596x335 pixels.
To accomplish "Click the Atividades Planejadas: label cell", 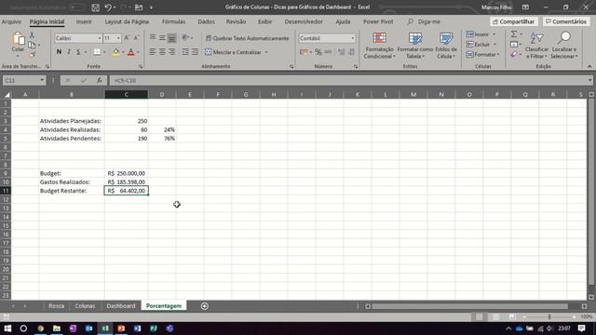I will click(72, 121).
